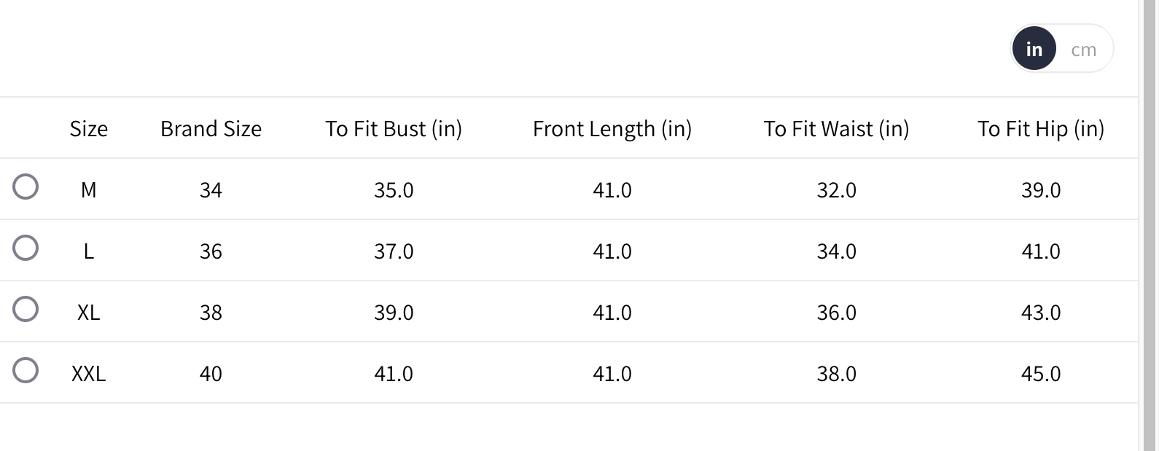
Task: Pick the XL size radio button
Action: pyautogui.click(x=26, y=309)
